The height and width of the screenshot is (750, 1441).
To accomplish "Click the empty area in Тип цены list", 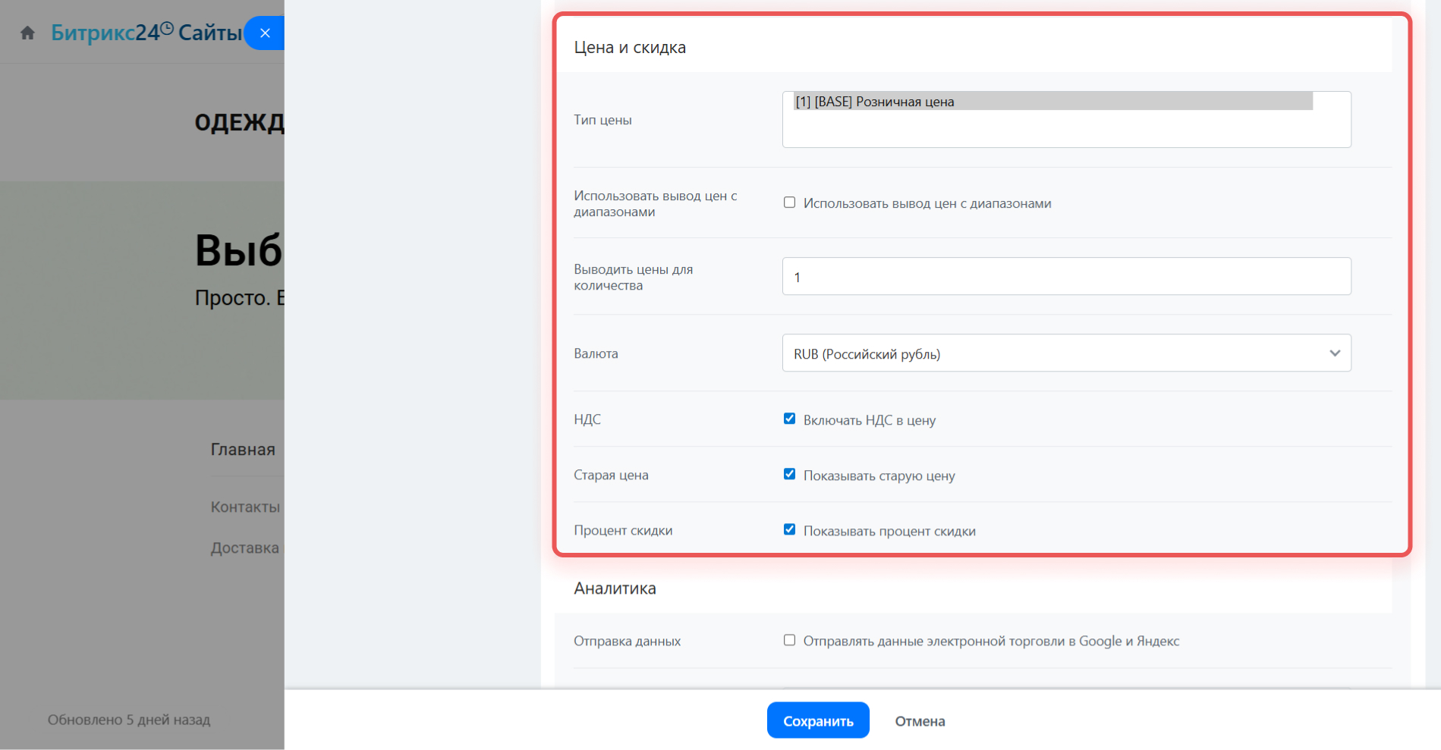I will tap(1066, 130).
